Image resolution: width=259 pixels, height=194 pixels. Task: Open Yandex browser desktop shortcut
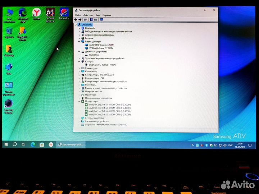click(36, 14)
